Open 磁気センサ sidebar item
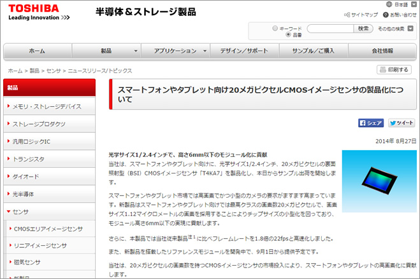This screenshot has height=279, width=420. point(50,262)
